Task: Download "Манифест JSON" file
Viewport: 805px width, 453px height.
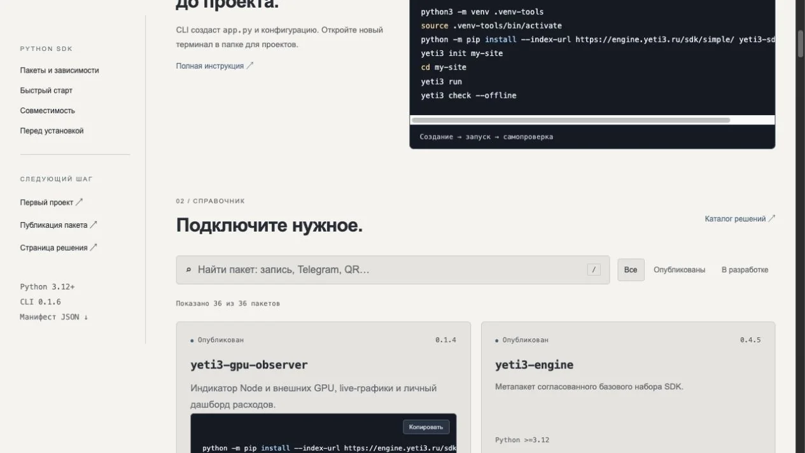Action: pos(54,317)
